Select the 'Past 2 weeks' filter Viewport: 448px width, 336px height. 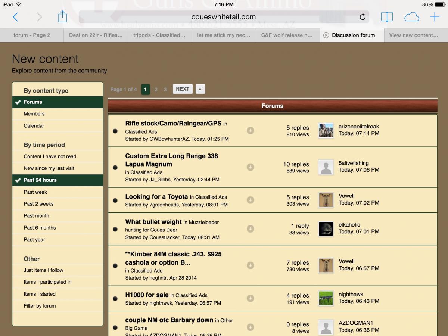[57, 204]
